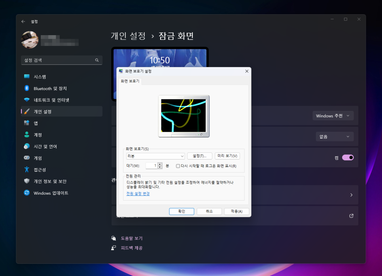Click the Bluetooth icon in sidebar
The image size is (382, 276).
[x=27, y=88]
